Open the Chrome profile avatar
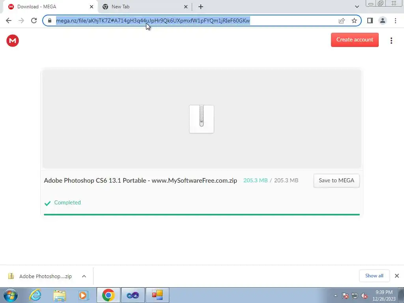404x303 pixels. pyautogui.click(x=383, y=21)
